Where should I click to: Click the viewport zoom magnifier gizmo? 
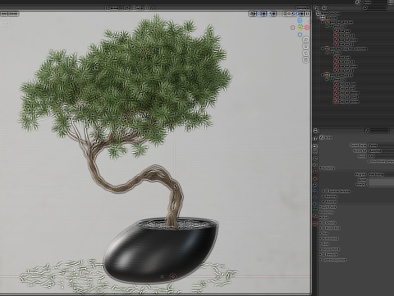pos(306,39)
